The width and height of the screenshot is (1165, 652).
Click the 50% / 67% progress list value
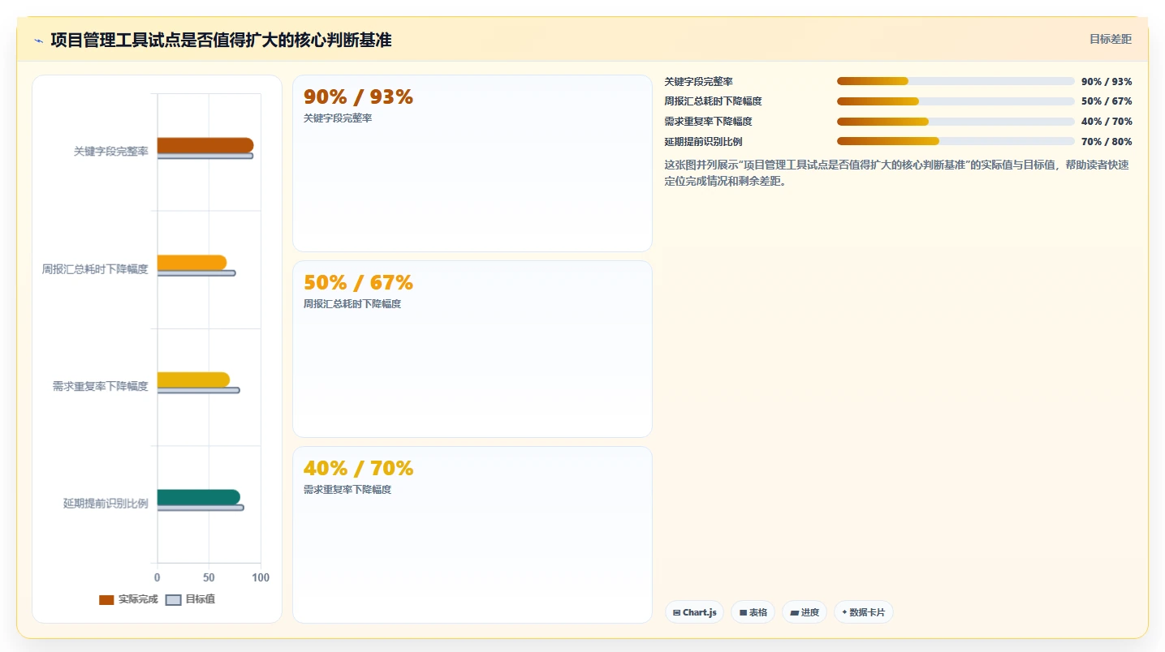click(1107, 101)
